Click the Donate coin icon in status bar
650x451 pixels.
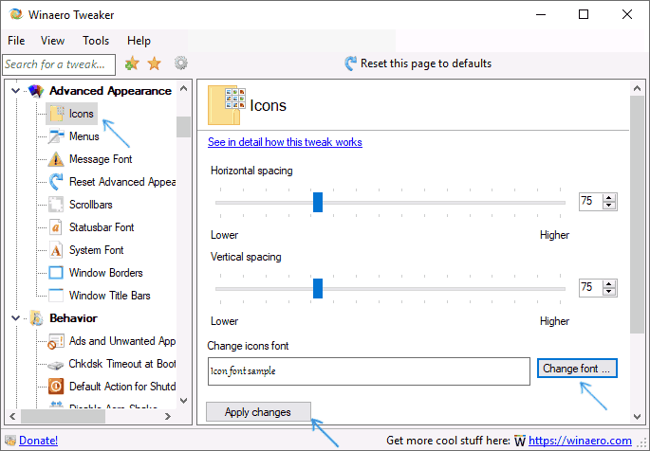point(10,441)
